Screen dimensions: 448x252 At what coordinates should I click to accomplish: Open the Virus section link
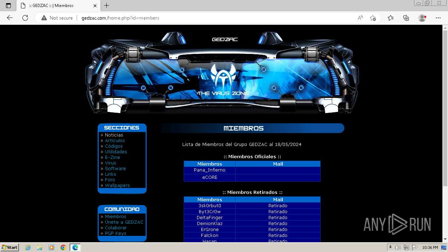(110, 163)
